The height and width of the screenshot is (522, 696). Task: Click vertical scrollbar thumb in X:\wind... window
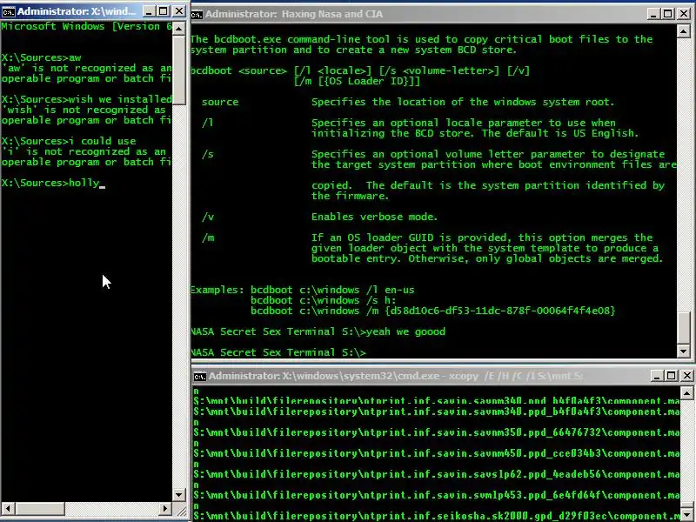point(179,70)
